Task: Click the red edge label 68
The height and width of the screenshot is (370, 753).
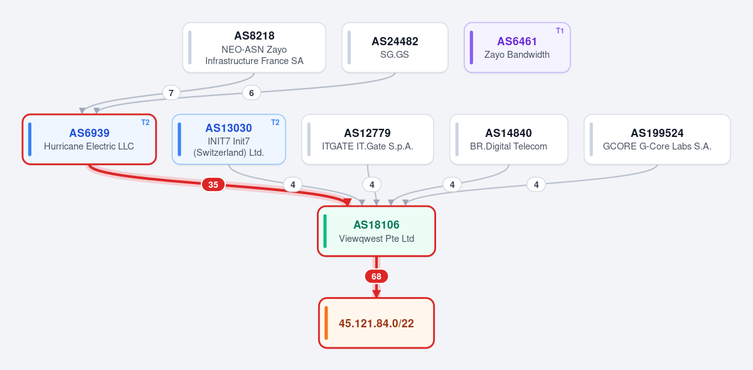Action: 376,276
